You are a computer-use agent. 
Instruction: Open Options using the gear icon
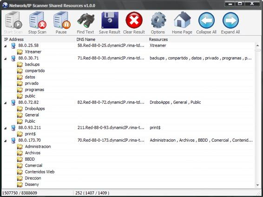coord(158,20)
